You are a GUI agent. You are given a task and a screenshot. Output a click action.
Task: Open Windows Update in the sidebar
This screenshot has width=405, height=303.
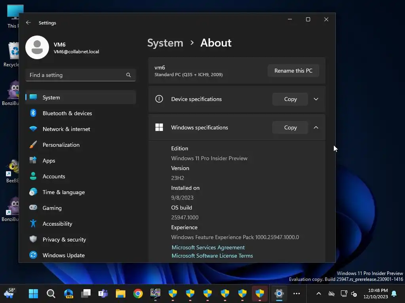(x=81, y=255)
